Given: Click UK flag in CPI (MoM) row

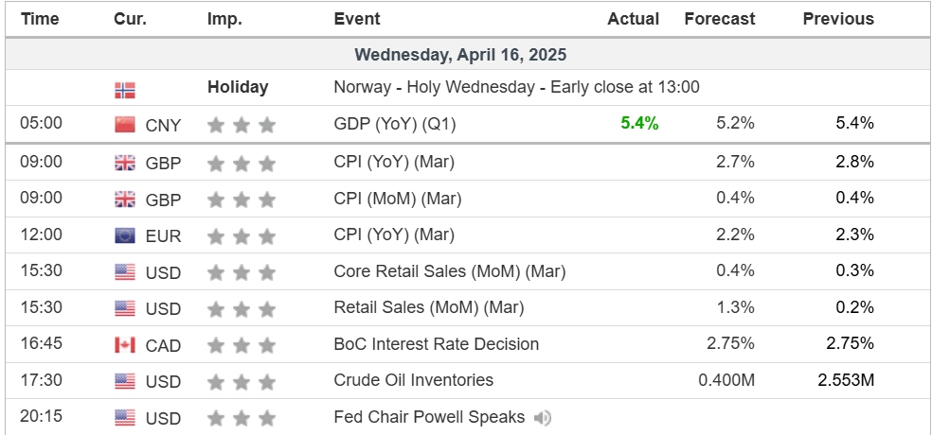Looking at the screenshot, I should tap(125, 199).
